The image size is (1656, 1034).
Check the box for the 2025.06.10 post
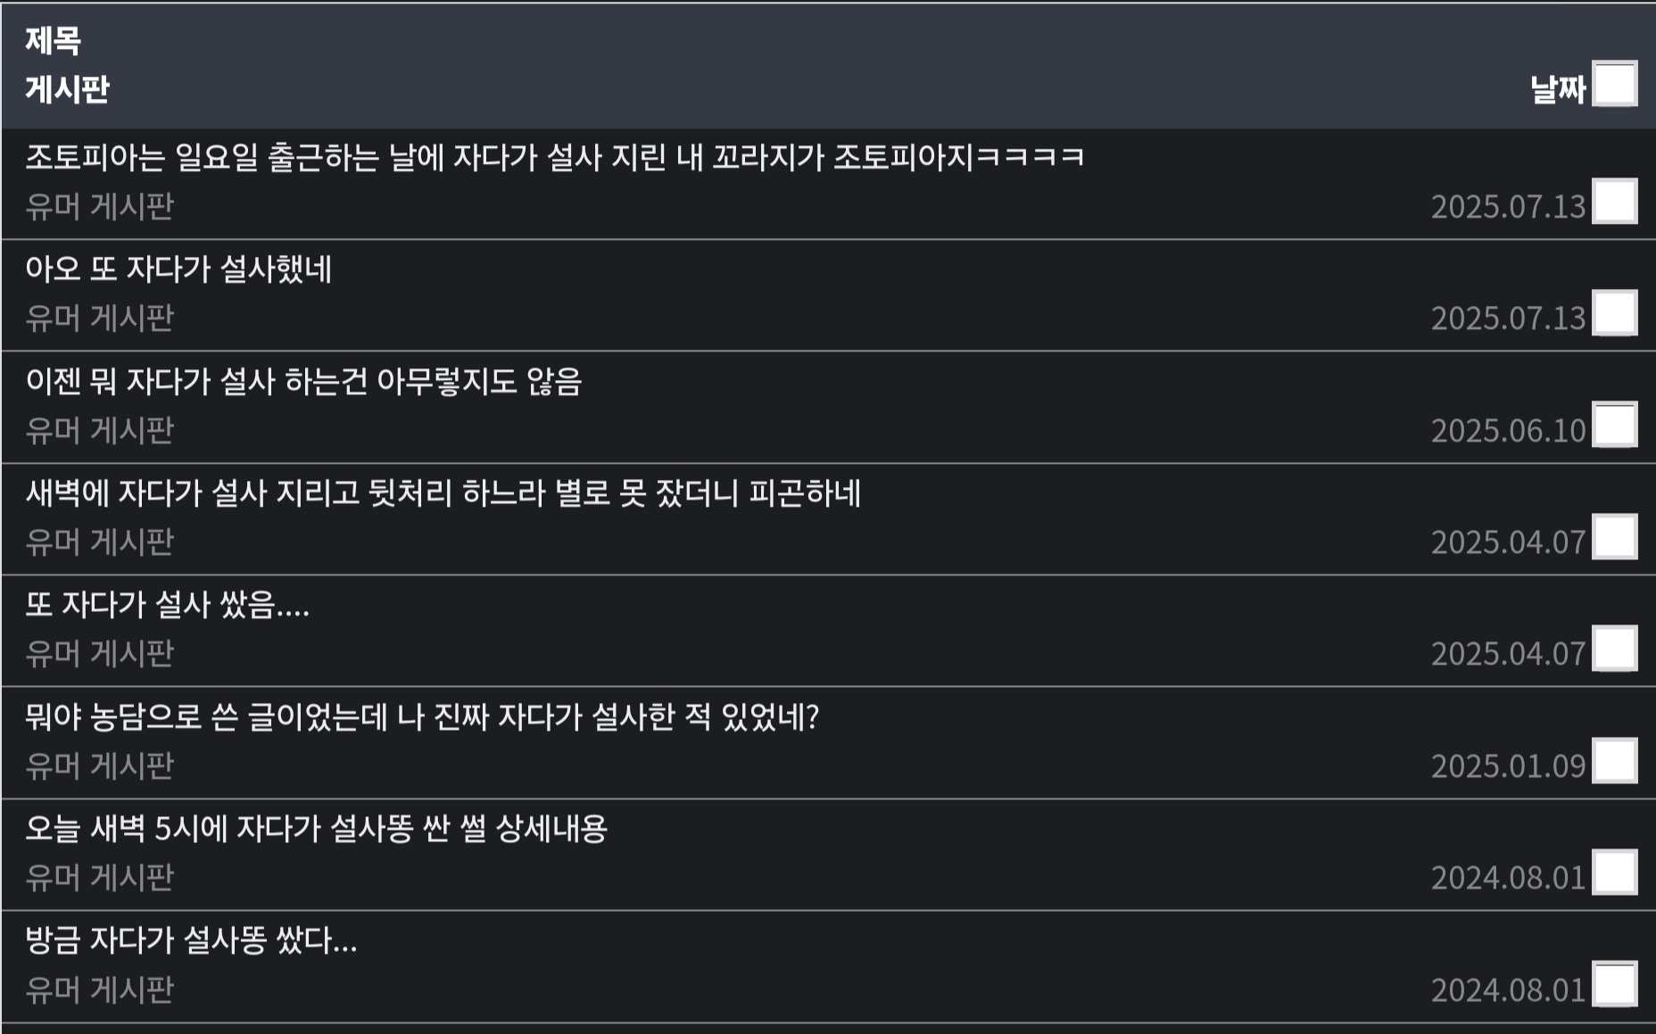click(x=1614, y=425)
